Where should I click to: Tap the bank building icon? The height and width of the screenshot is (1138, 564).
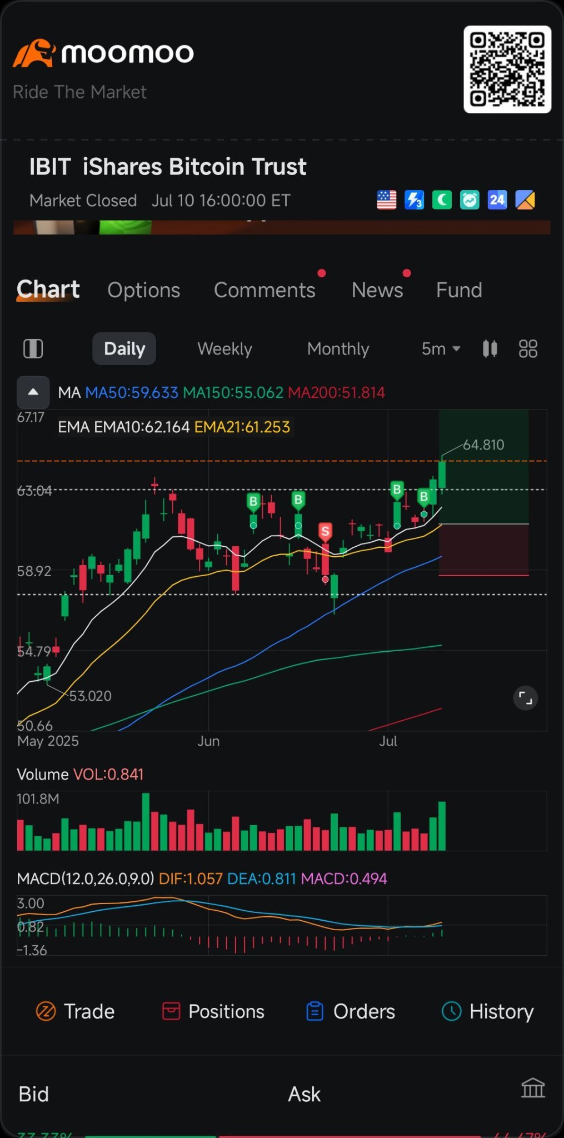533,1088
